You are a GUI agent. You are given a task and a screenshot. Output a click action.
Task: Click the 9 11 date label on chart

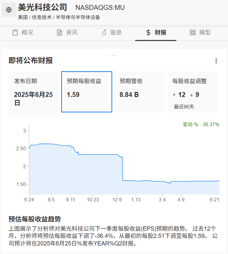coord(70,200)
